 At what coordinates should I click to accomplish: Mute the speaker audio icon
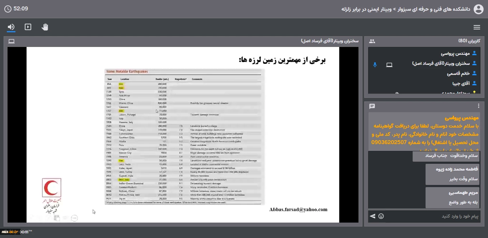coord(11,27)
